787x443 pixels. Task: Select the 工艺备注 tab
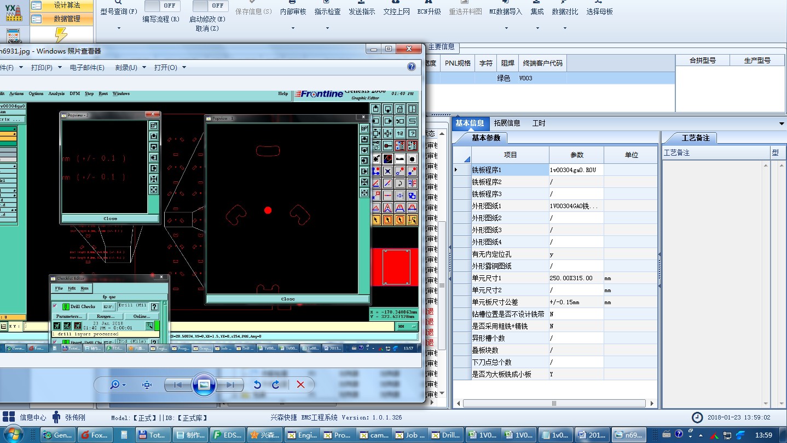[695, 138]
